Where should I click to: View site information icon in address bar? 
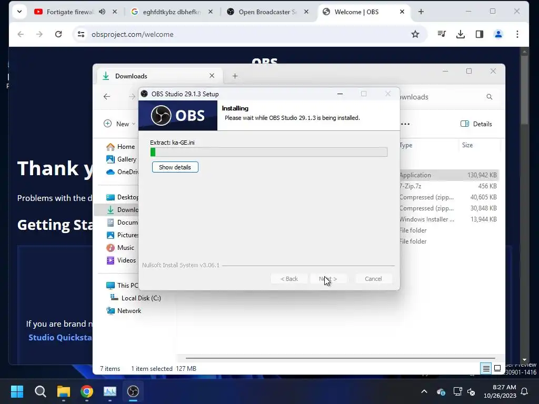pyautogui.click(x=81, y=34)
